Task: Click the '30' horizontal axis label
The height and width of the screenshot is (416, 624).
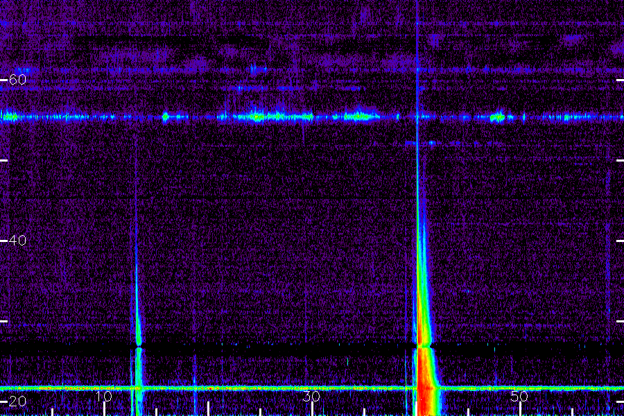Action: tap(311, 397)
